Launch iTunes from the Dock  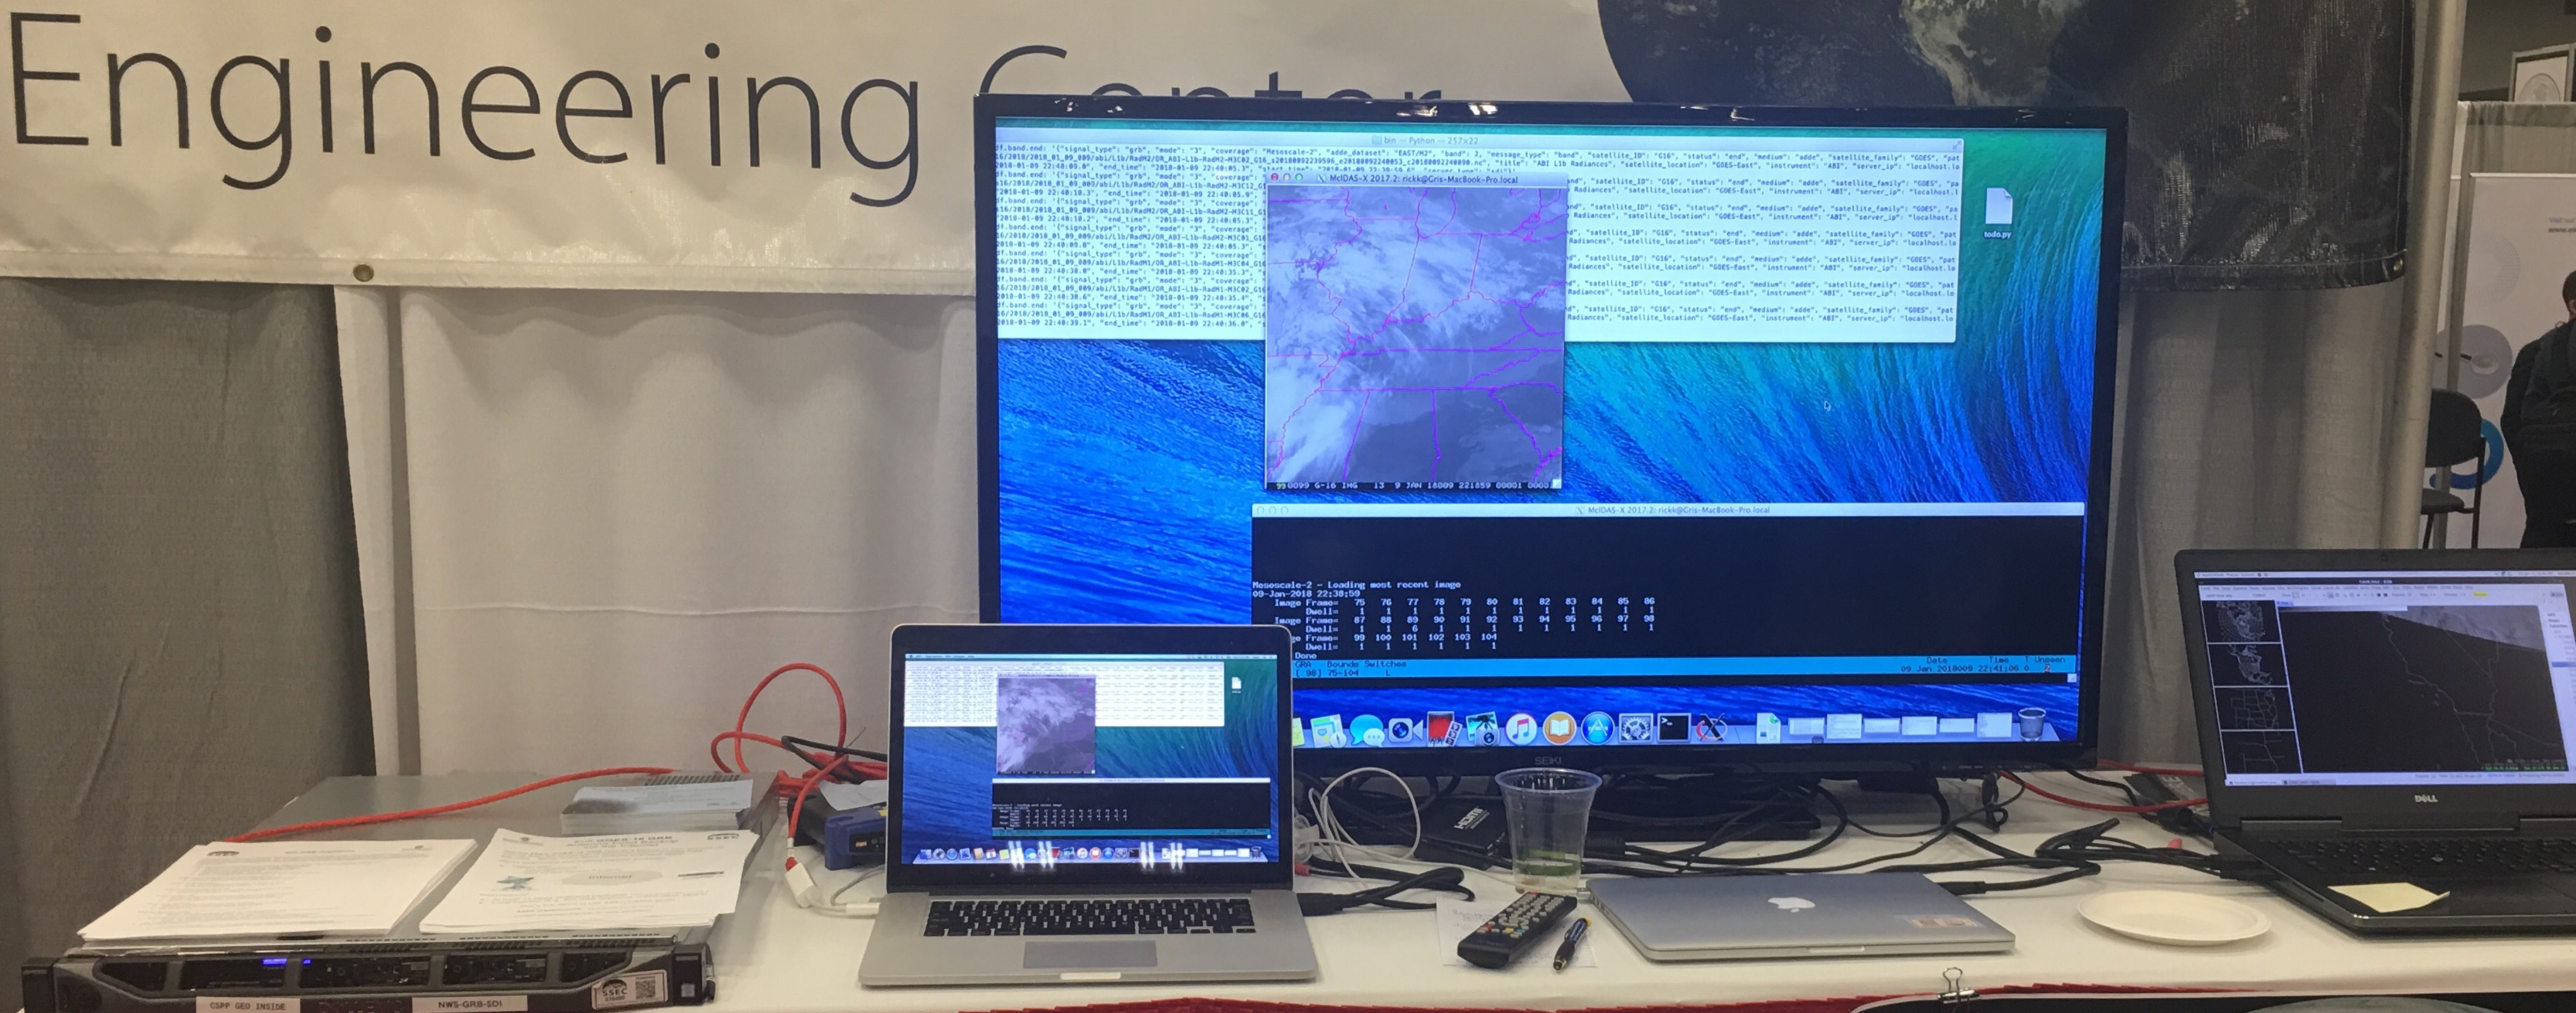(1522, 730)
